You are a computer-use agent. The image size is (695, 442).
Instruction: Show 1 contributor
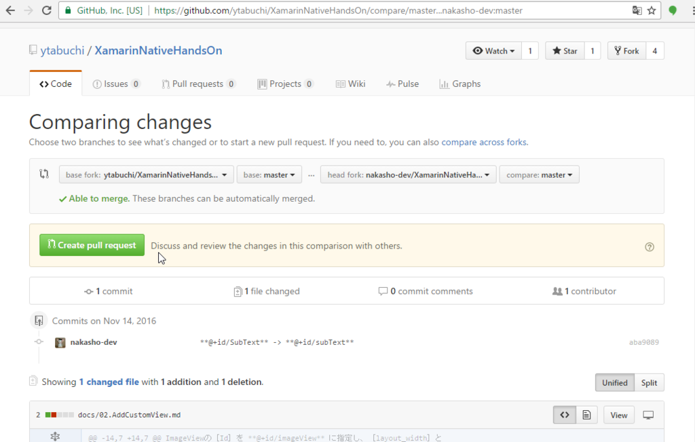(584, 291)
